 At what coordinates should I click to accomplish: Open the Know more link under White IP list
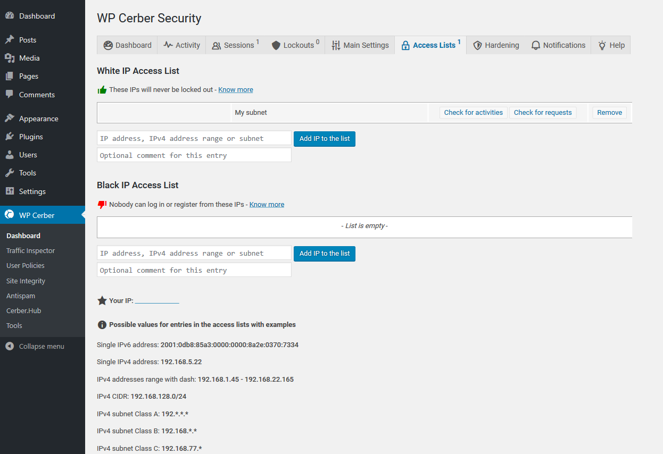point(235,89)
